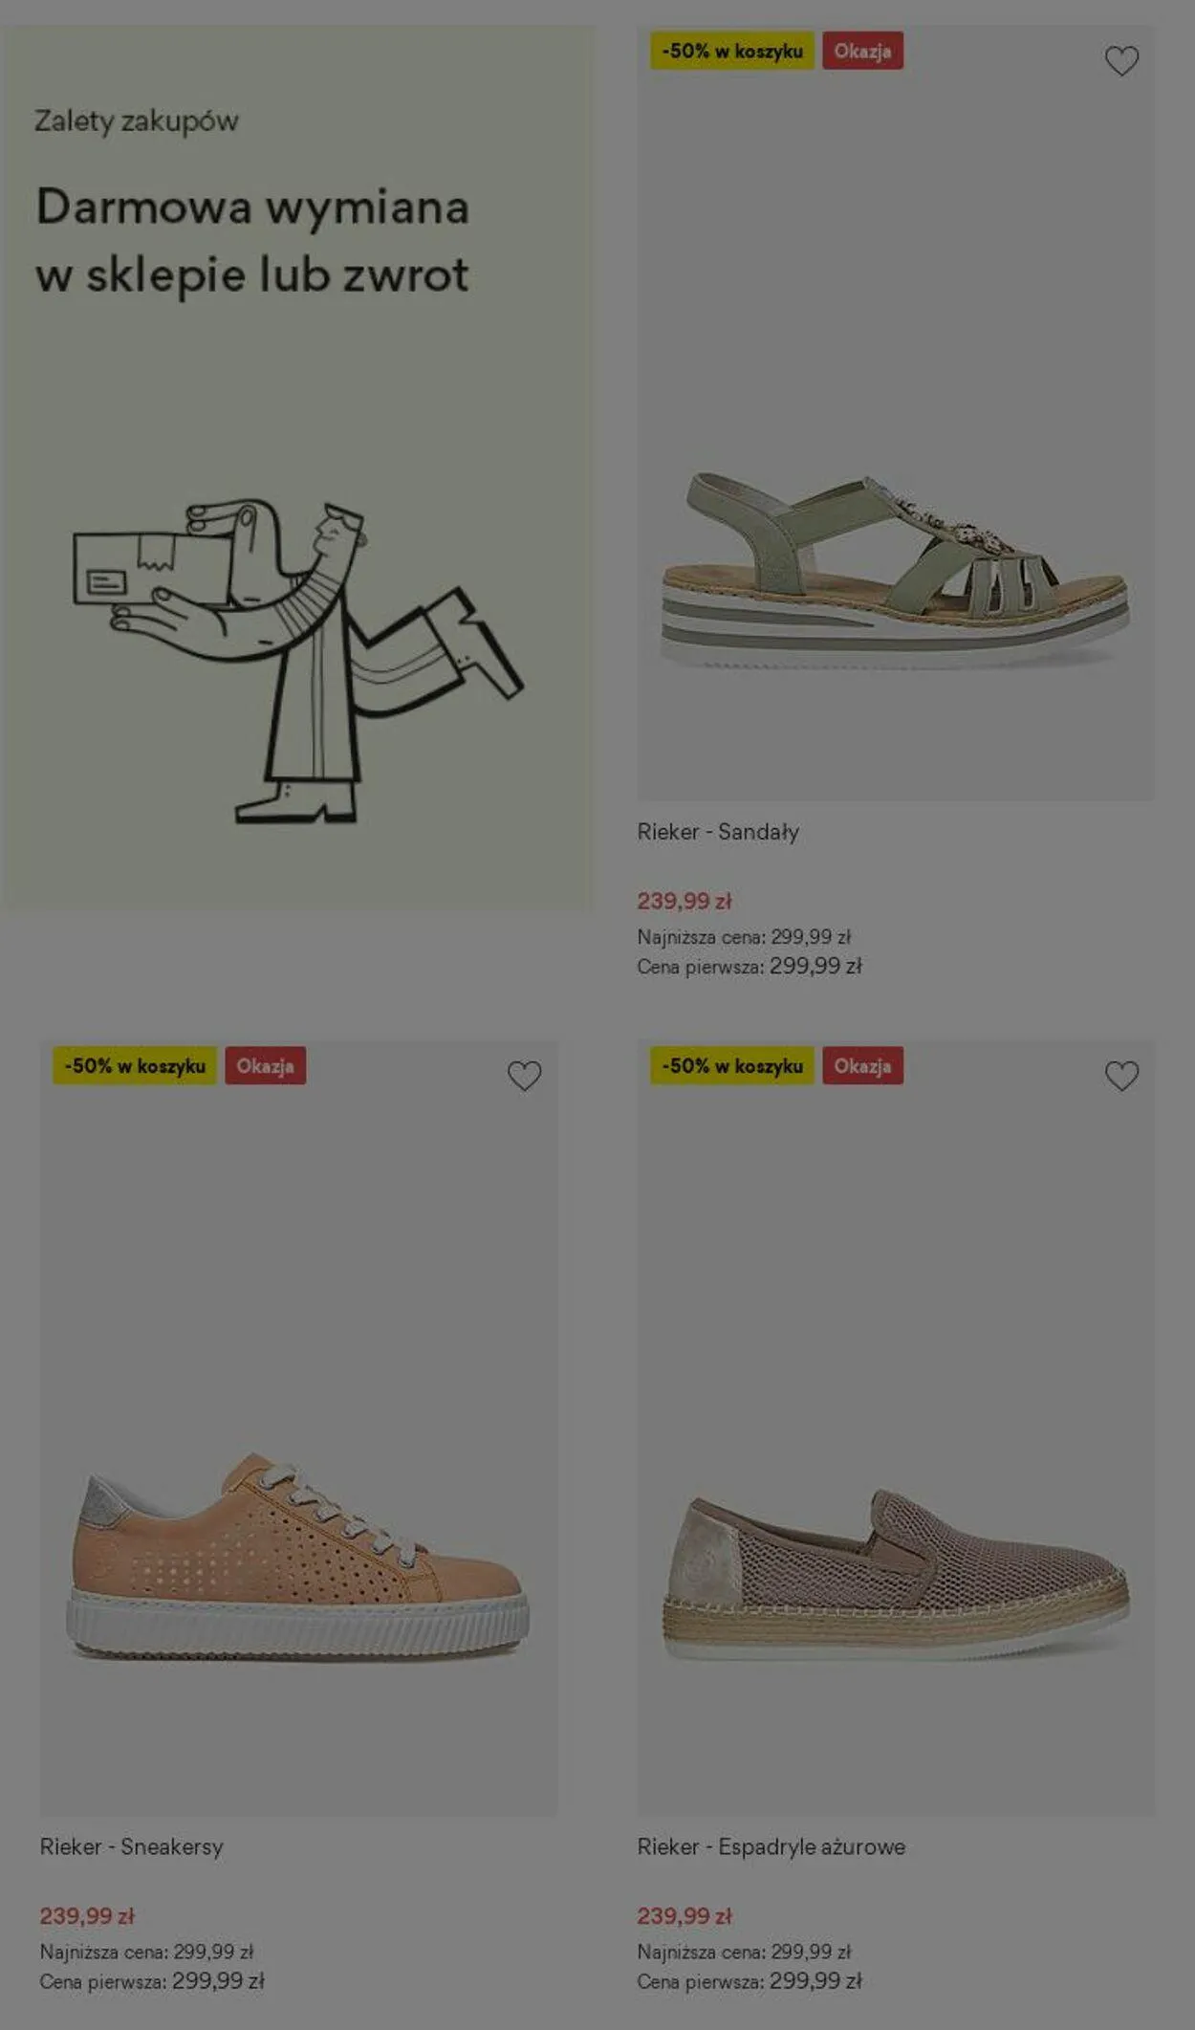1195x2030 pixels.
Task: Click the -50% w koszyku badge on sneakers
Action: (x=135, y=1065)
